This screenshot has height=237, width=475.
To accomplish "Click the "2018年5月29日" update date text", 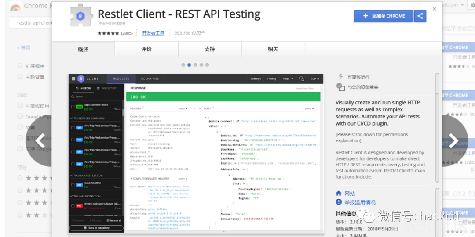I will (x=384, y=229).
